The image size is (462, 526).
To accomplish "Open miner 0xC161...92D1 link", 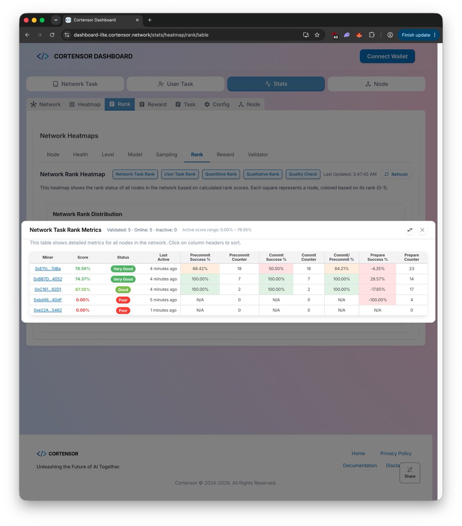I will pyautogui.click(x=48, y=289).
